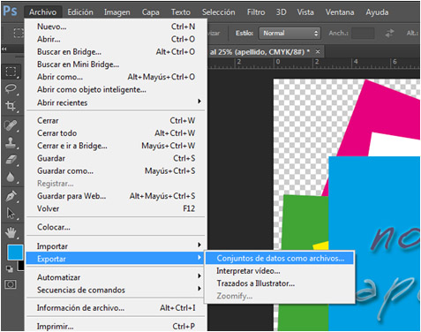421x332 pixels.
Task: Choose Volver menu entry
Action: pos(116,208)
